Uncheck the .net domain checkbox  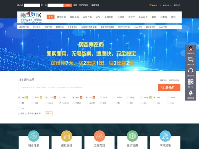(x=155, y=97)
